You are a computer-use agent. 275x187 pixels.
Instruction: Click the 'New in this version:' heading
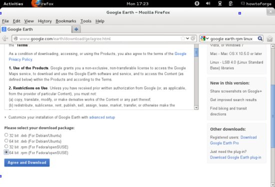pos(230,83)
